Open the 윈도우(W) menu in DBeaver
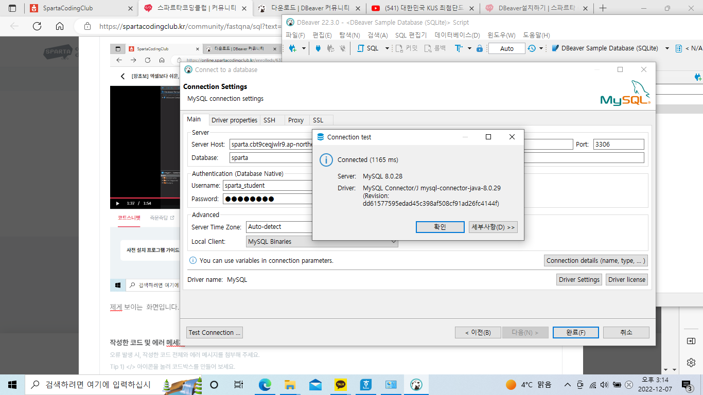 [501, 35]
